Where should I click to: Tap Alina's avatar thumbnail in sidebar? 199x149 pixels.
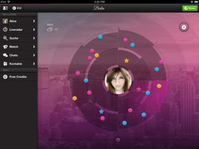[5, 21]
